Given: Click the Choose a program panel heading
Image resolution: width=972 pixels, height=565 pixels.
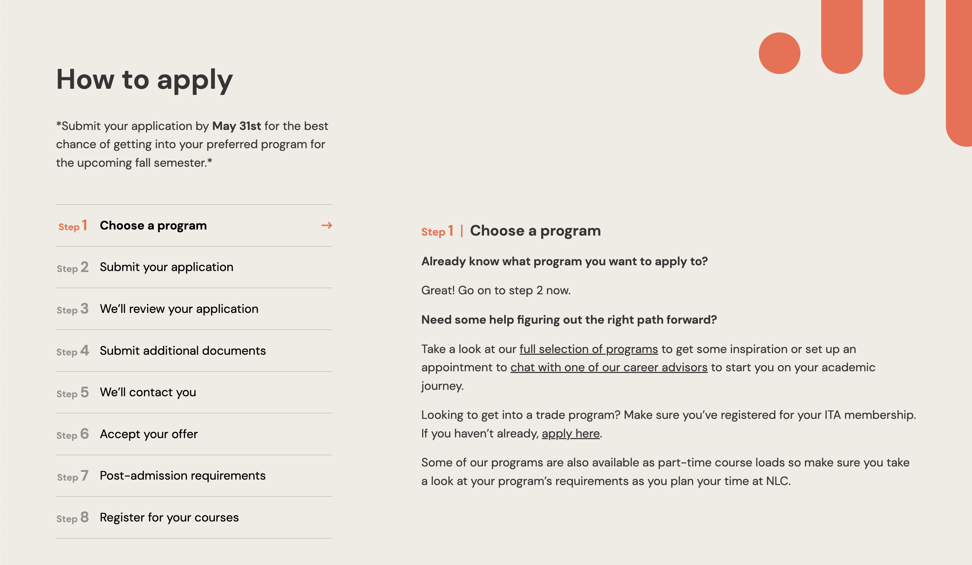Looking at the screenshot, I should pyautogui.click(x=535, y=231).
